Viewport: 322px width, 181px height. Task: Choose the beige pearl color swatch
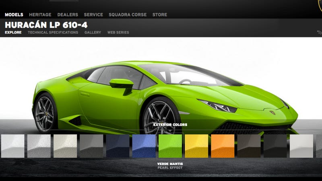click(x=65, y=146)
